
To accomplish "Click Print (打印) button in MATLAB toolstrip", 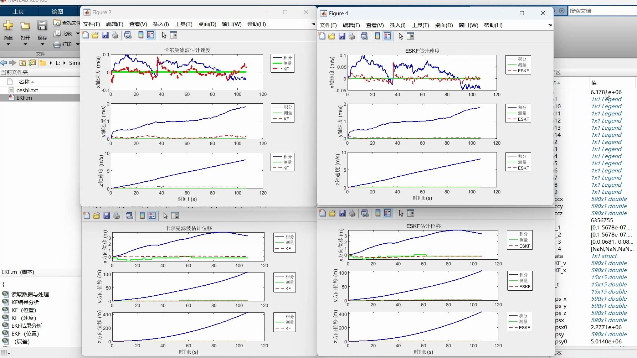I will click(x=63, y=44).
